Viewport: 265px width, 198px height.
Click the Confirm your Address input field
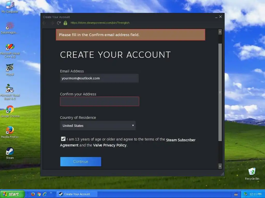click(x=100, y=101)
